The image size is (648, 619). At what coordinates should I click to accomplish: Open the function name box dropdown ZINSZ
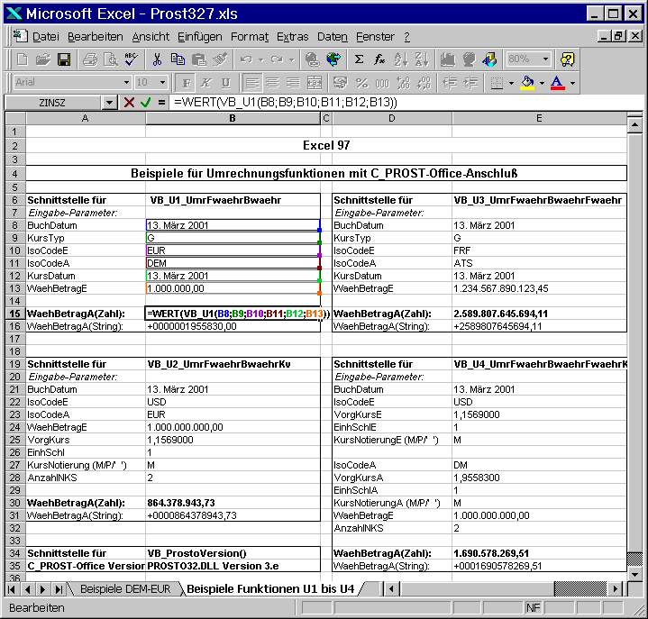tap(109, 103)
